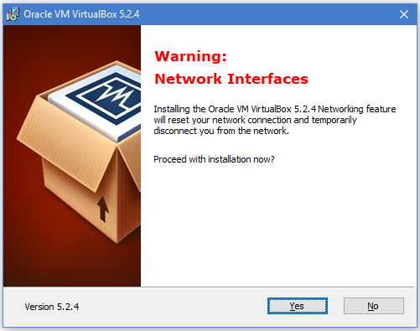420x331 pixels.
Task: Click the line "will reset your network connection"
Action: [255, 120]
